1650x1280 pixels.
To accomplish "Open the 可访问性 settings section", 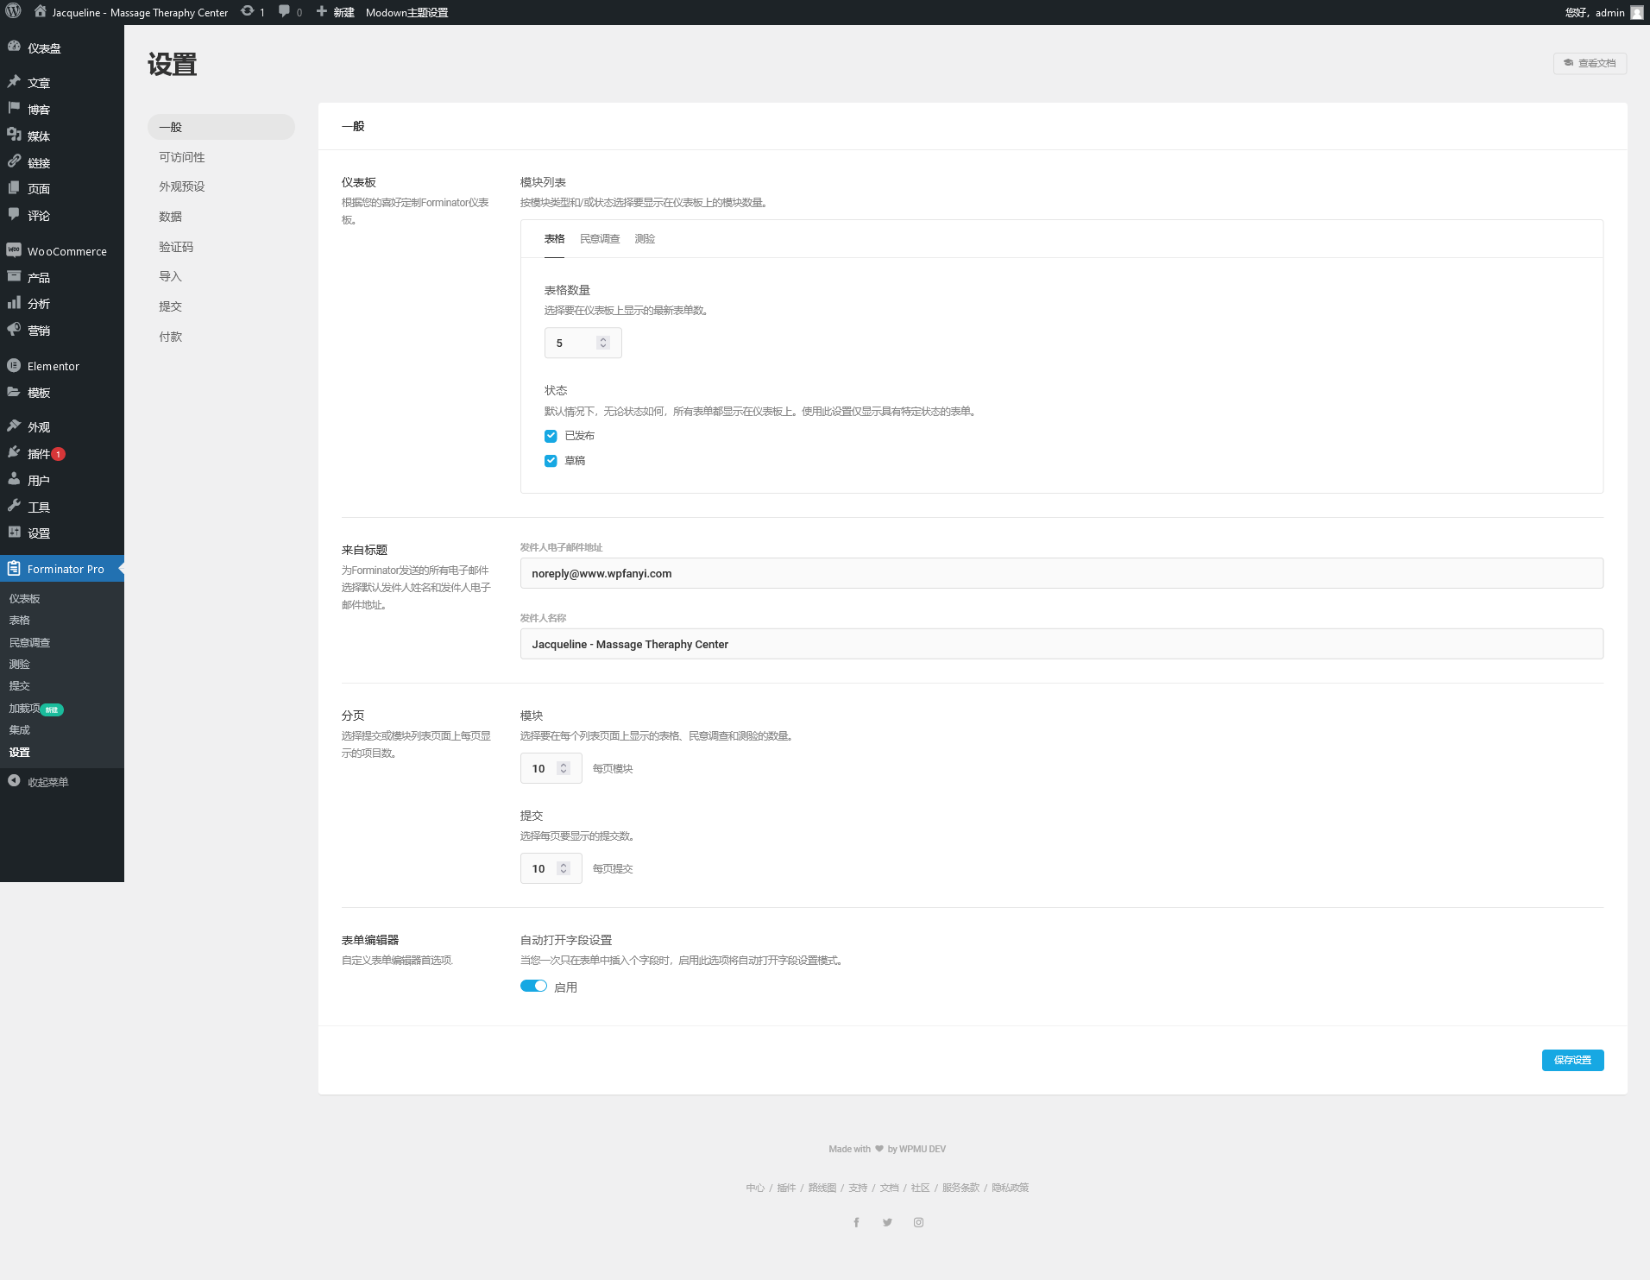I will coord(182,157).
